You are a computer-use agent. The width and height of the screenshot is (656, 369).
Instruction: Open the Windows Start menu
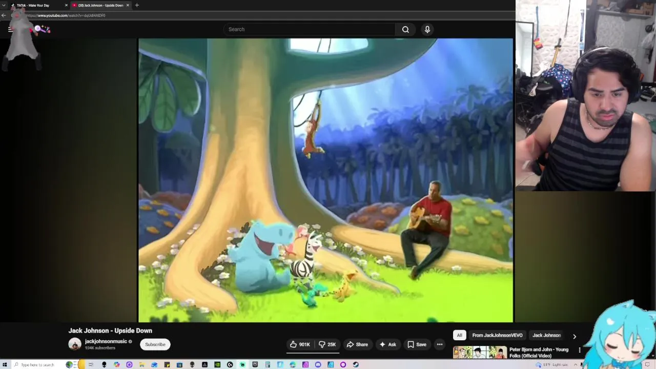(x=5, y=364)
